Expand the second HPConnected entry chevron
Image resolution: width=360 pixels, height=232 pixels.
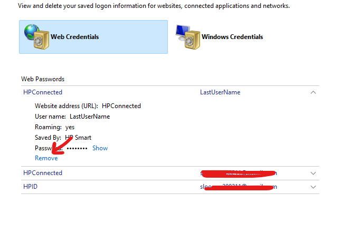click(x=313, y=173)
